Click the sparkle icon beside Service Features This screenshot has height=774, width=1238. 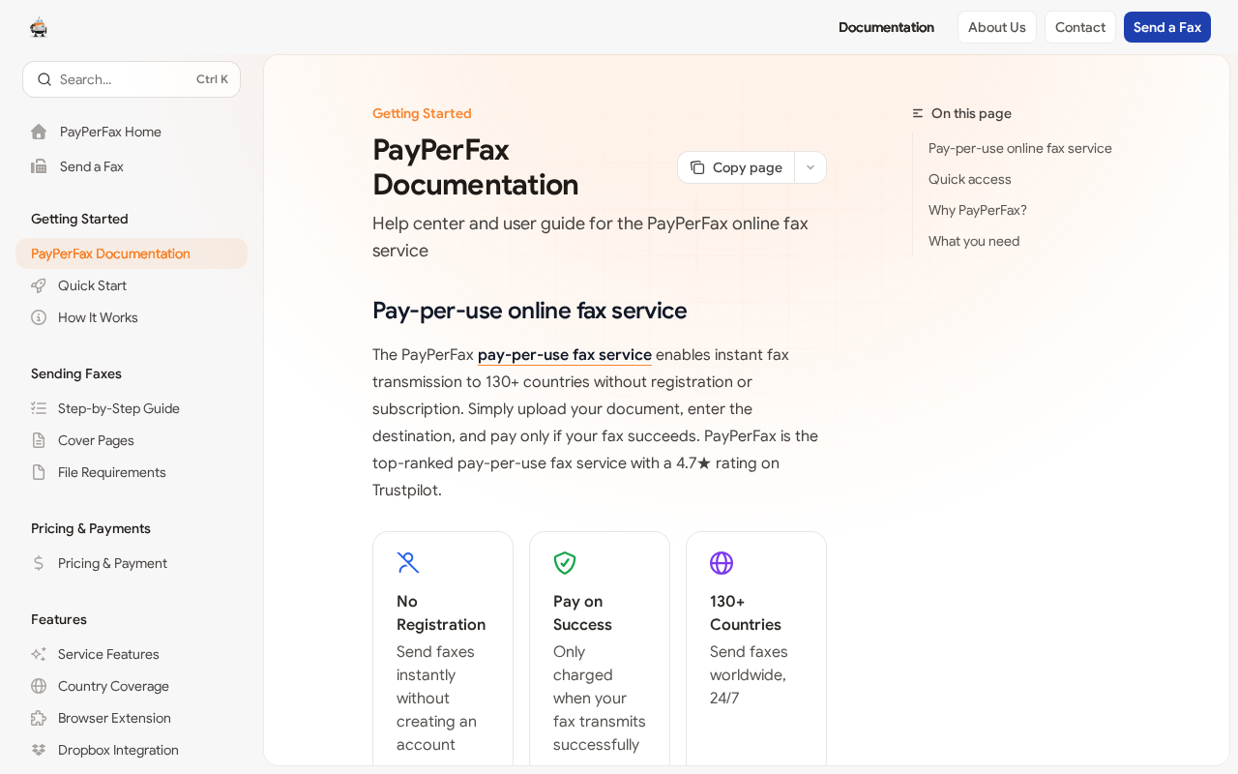coord(39,654)
